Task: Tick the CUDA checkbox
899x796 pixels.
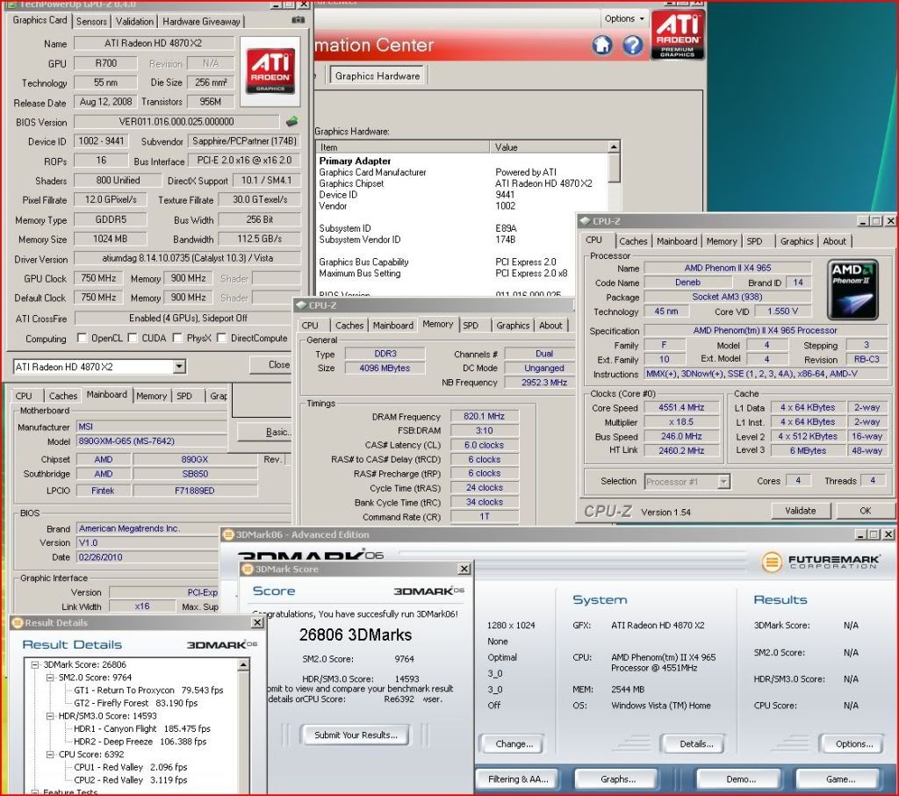Action: click(x=133, y=338)
